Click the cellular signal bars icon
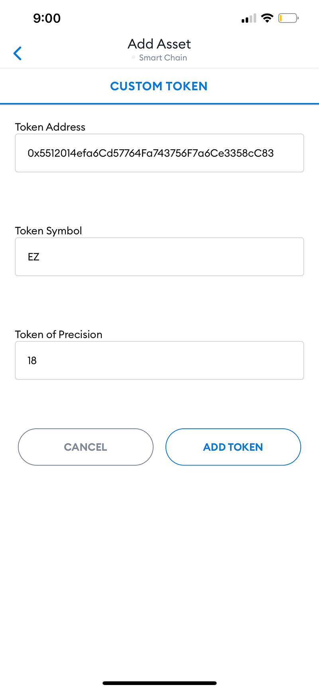Viewport: 319px width, 691px height. (x=249, y=18)
